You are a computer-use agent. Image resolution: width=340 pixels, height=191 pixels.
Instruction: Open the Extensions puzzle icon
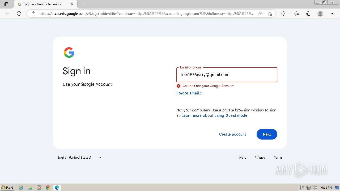(283, 14)
